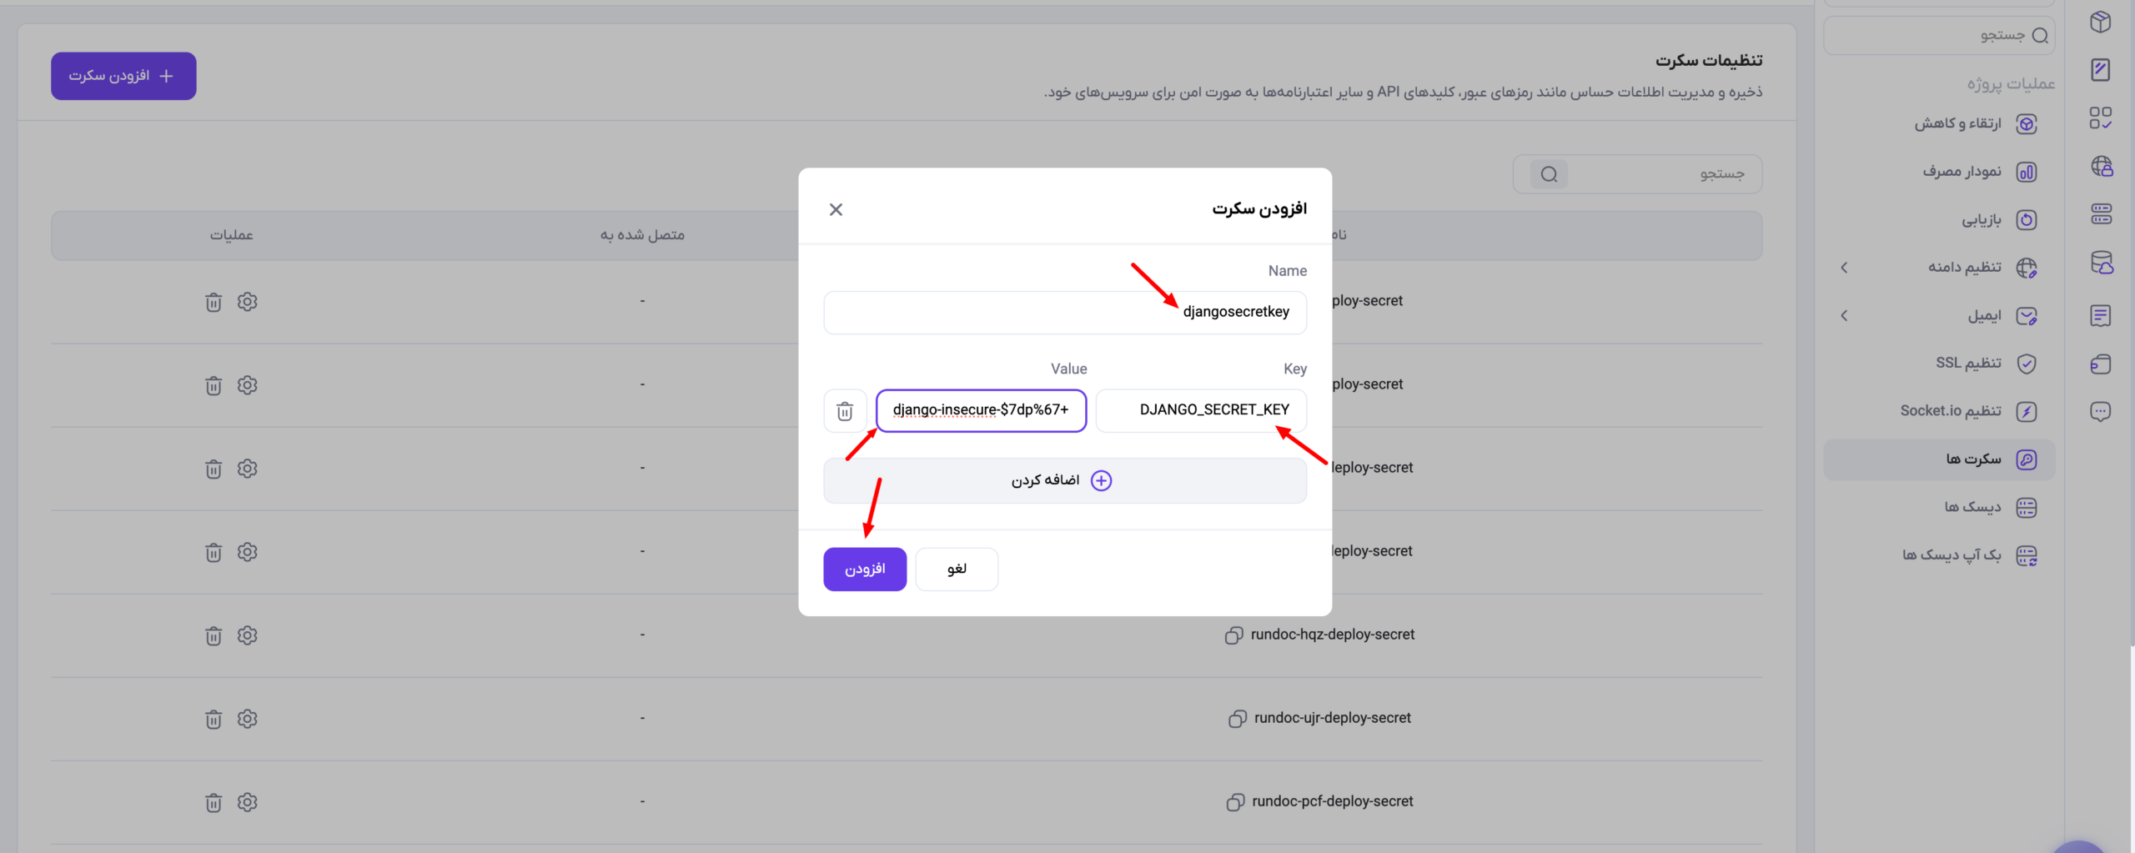The image size is (2135, 853).
Task: Open the نمودار مصرف chart icon
Action: click(x=2027, y=172)
